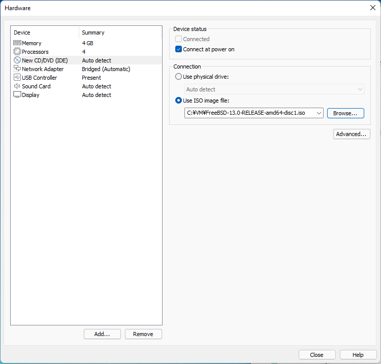The image size is (381, 364).
Task: Click the CD/DVD disc icon
Action: pyautogui.click(x=17, y=60)
